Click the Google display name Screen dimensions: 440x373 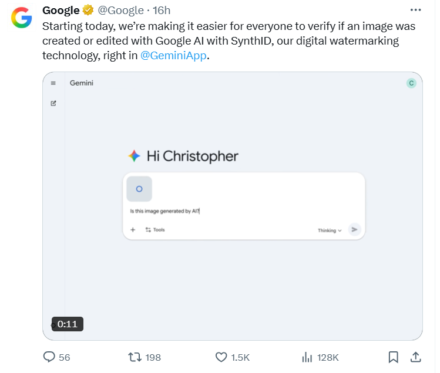(x=61, y=11)
